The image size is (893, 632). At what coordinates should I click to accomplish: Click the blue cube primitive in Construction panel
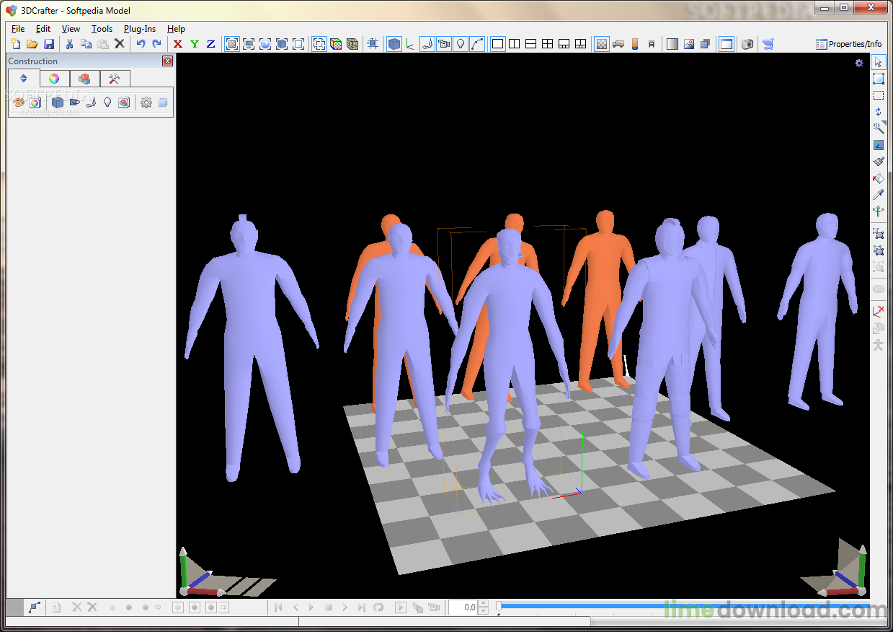tap(58, 102)
